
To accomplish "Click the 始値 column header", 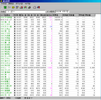I will click(25, 15).
